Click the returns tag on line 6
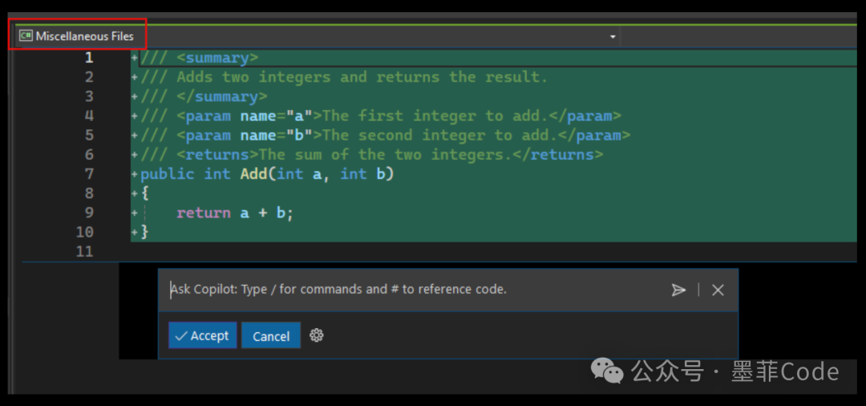Image resolution: width=866 pixels, height=406 pixels. [x=217, y=155]
